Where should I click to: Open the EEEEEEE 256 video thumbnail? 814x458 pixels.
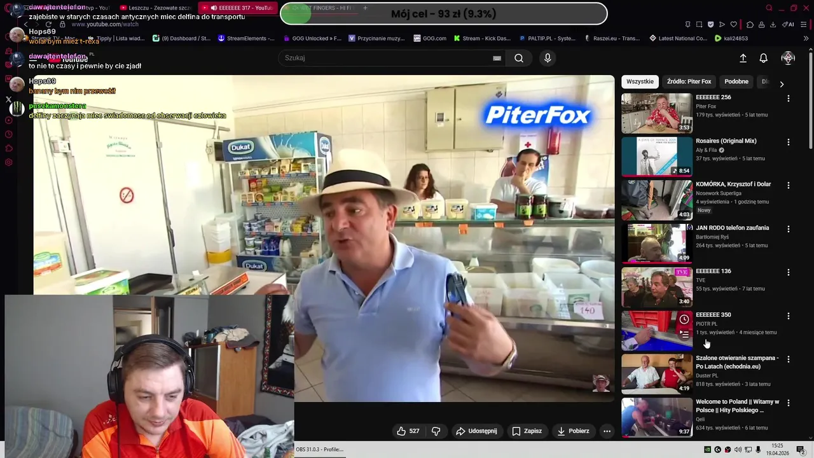[x=657, y=113]
